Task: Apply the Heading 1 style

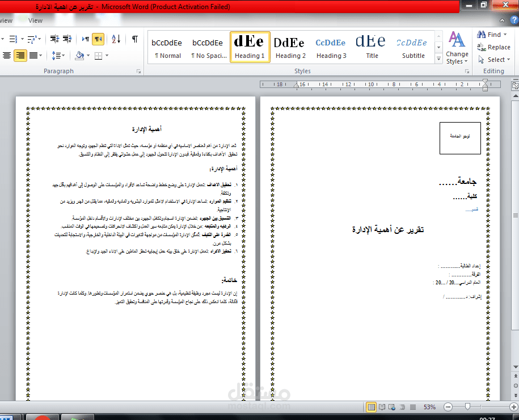Action: (250, 47)
